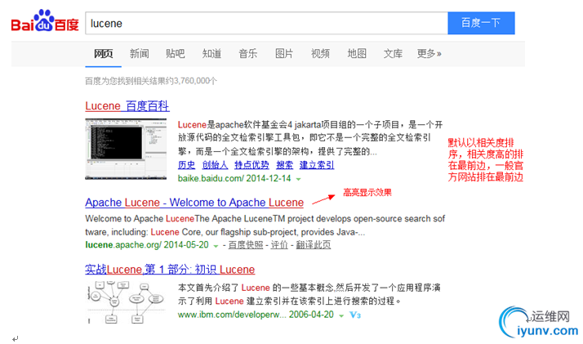Switch to the 新闻 tab
Image resolution: width=583 pixels, height=344 pixels.
(x=140, y=54)
